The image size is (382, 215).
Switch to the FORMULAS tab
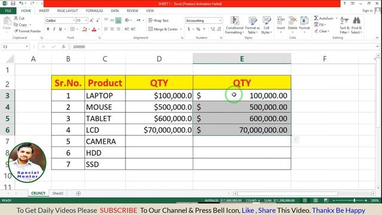click(94, 11)
